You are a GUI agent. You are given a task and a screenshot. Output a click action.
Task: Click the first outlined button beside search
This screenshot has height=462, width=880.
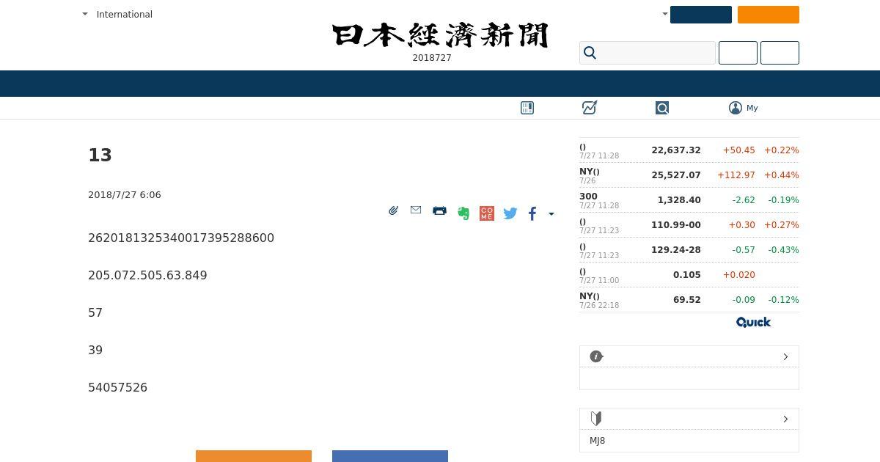pos(738,53)
